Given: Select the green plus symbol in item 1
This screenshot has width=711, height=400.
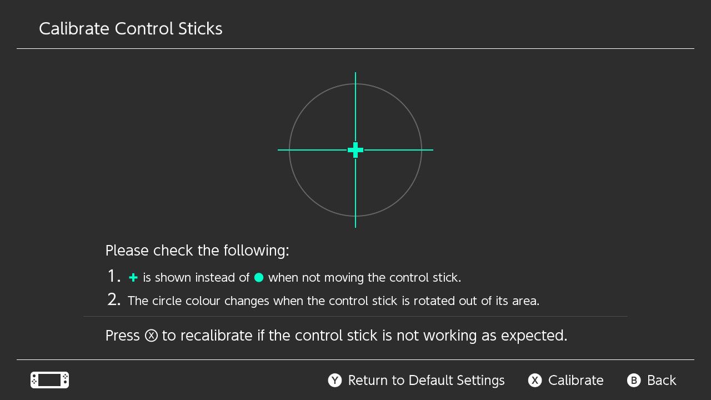Looking at the screenshot, I should pos(132,277).
